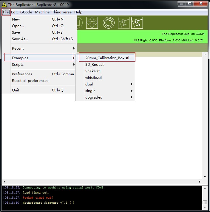
Task: Click the console scrollbar thumb
Action: click(x=205, y=202)
